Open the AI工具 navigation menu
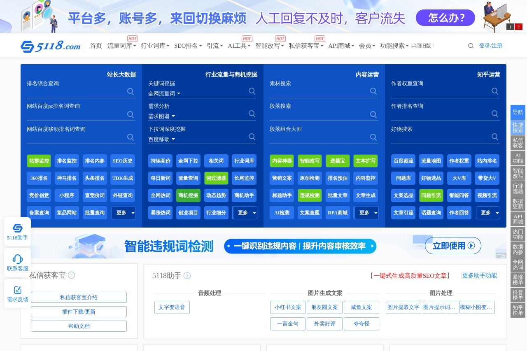The height and width of the screenshot is (351, 527). (x=238, y=46)
